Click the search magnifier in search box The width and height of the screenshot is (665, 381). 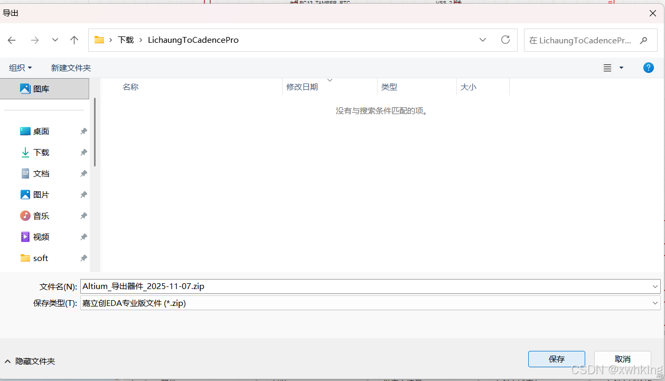click(x=643, y=40)
